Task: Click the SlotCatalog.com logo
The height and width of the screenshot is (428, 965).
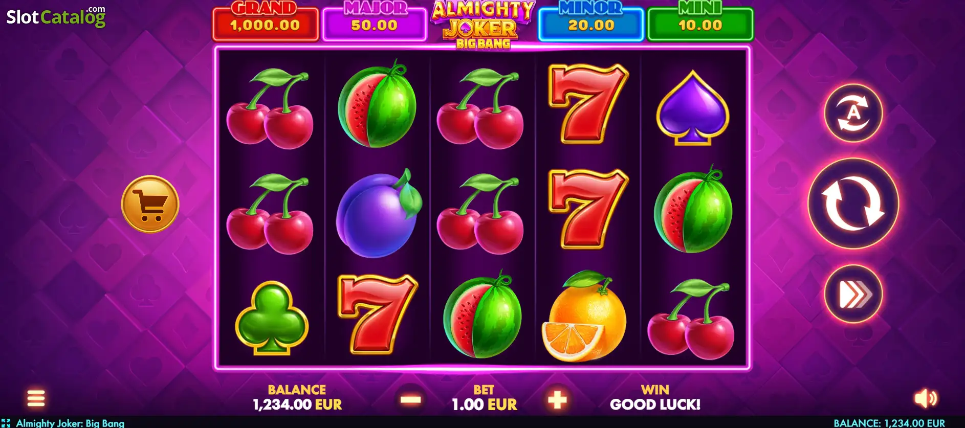Action: click(x=56, y=17)
